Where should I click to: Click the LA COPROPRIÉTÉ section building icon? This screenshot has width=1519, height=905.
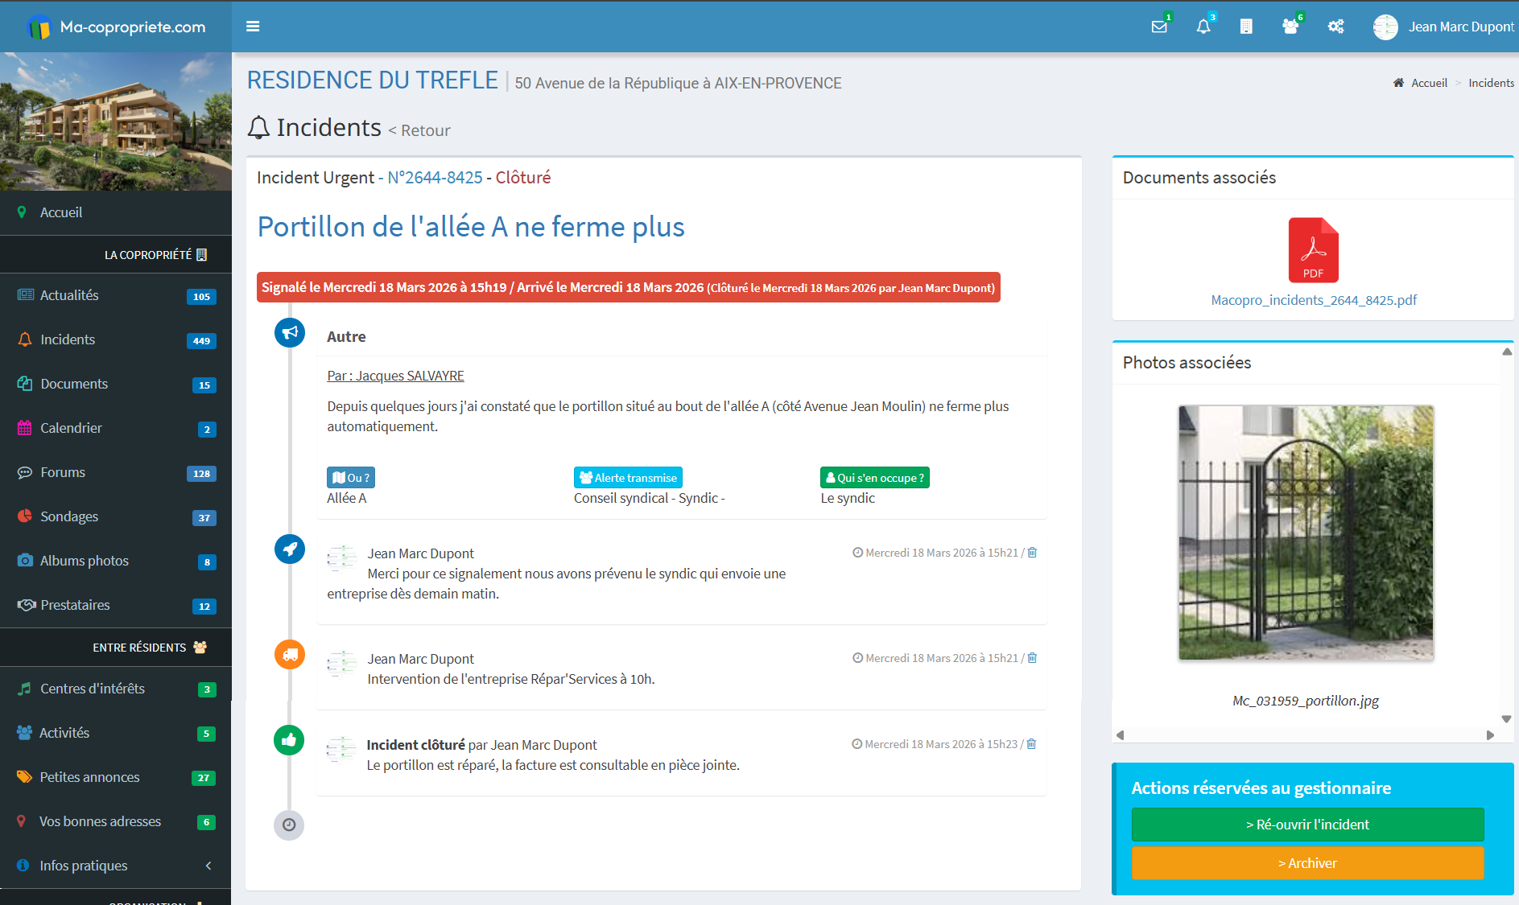(202, 255)
